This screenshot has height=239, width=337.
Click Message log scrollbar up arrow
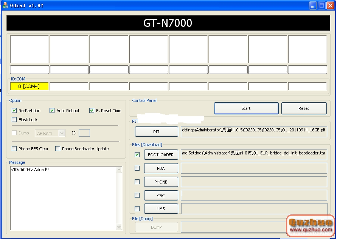tap(119, 170)
